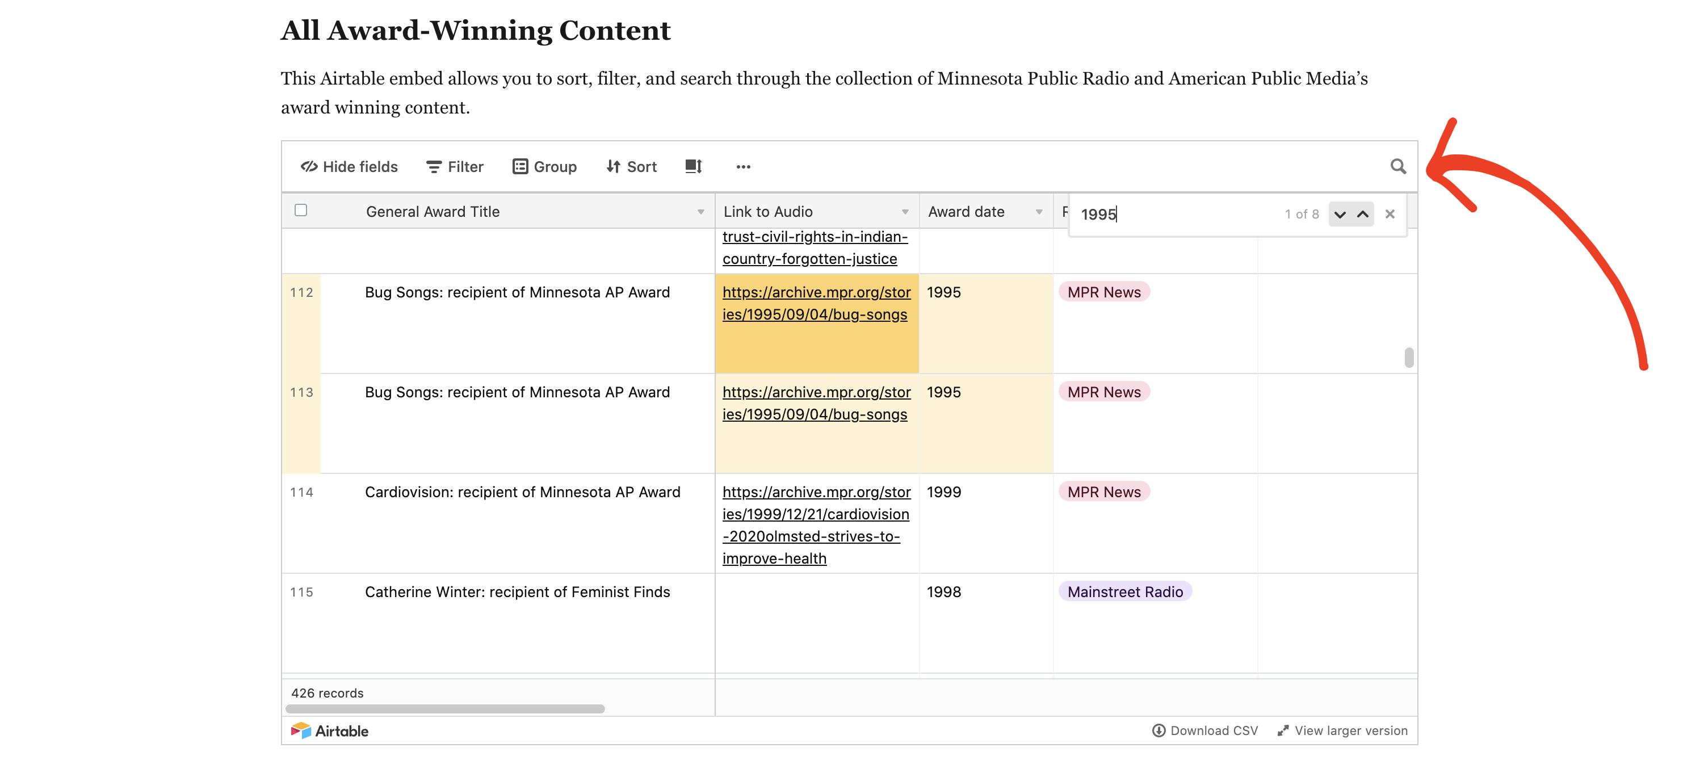Click Award date 1995 in row 112
The height and width of the screenshot is (781, 1700).
click(986, 324)
